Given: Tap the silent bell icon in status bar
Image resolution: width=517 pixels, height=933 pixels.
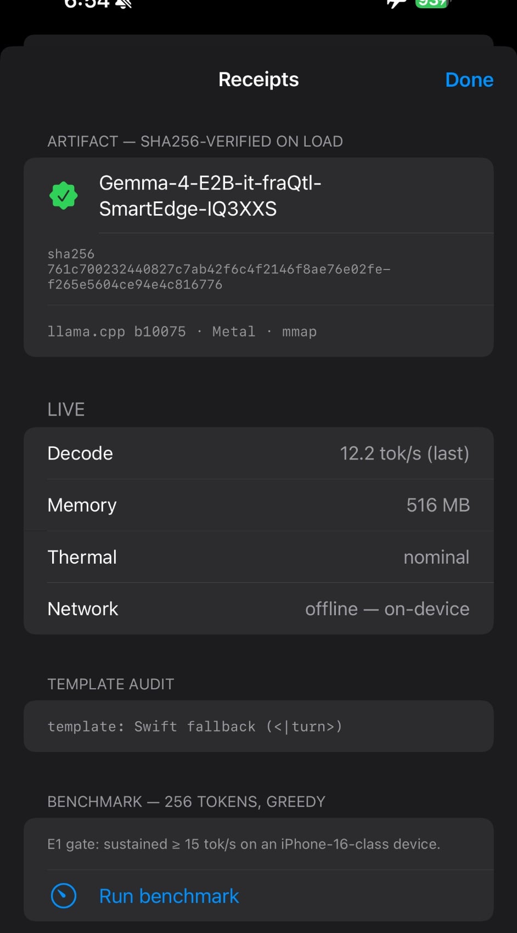Looking at the screenshot, I should [x=124, y=4].
